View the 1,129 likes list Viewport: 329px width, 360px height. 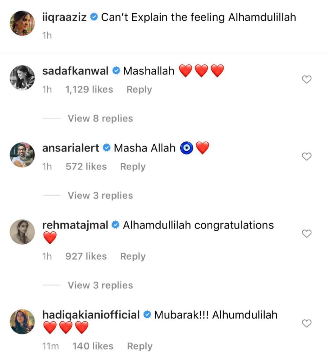tap(89, 90)
